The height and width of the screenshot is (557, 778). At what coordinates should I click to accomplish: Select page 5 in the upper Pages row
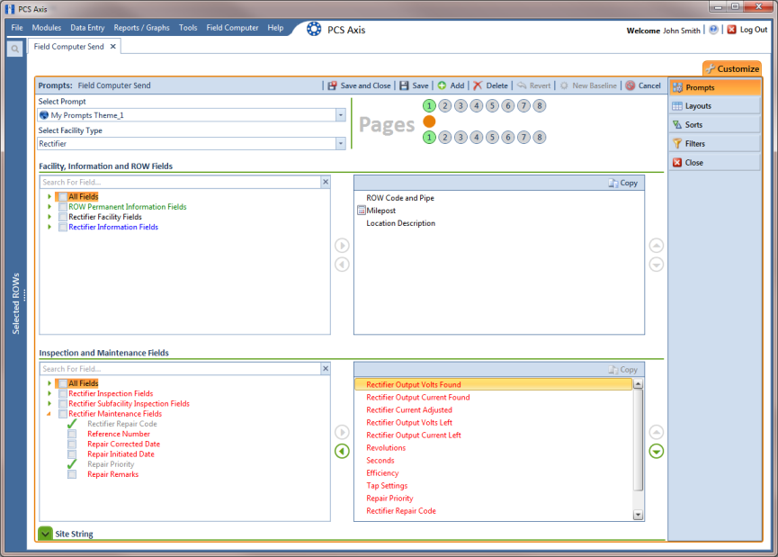pos(492,106)
